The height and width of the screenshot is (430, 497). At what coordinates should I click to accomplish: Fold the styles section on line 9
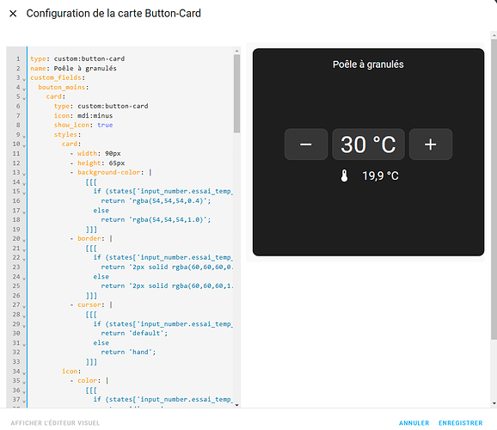(24, 136)
